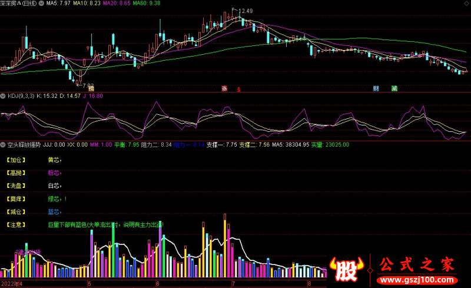Click the 2022年4 date axis label

pos(12,284)
